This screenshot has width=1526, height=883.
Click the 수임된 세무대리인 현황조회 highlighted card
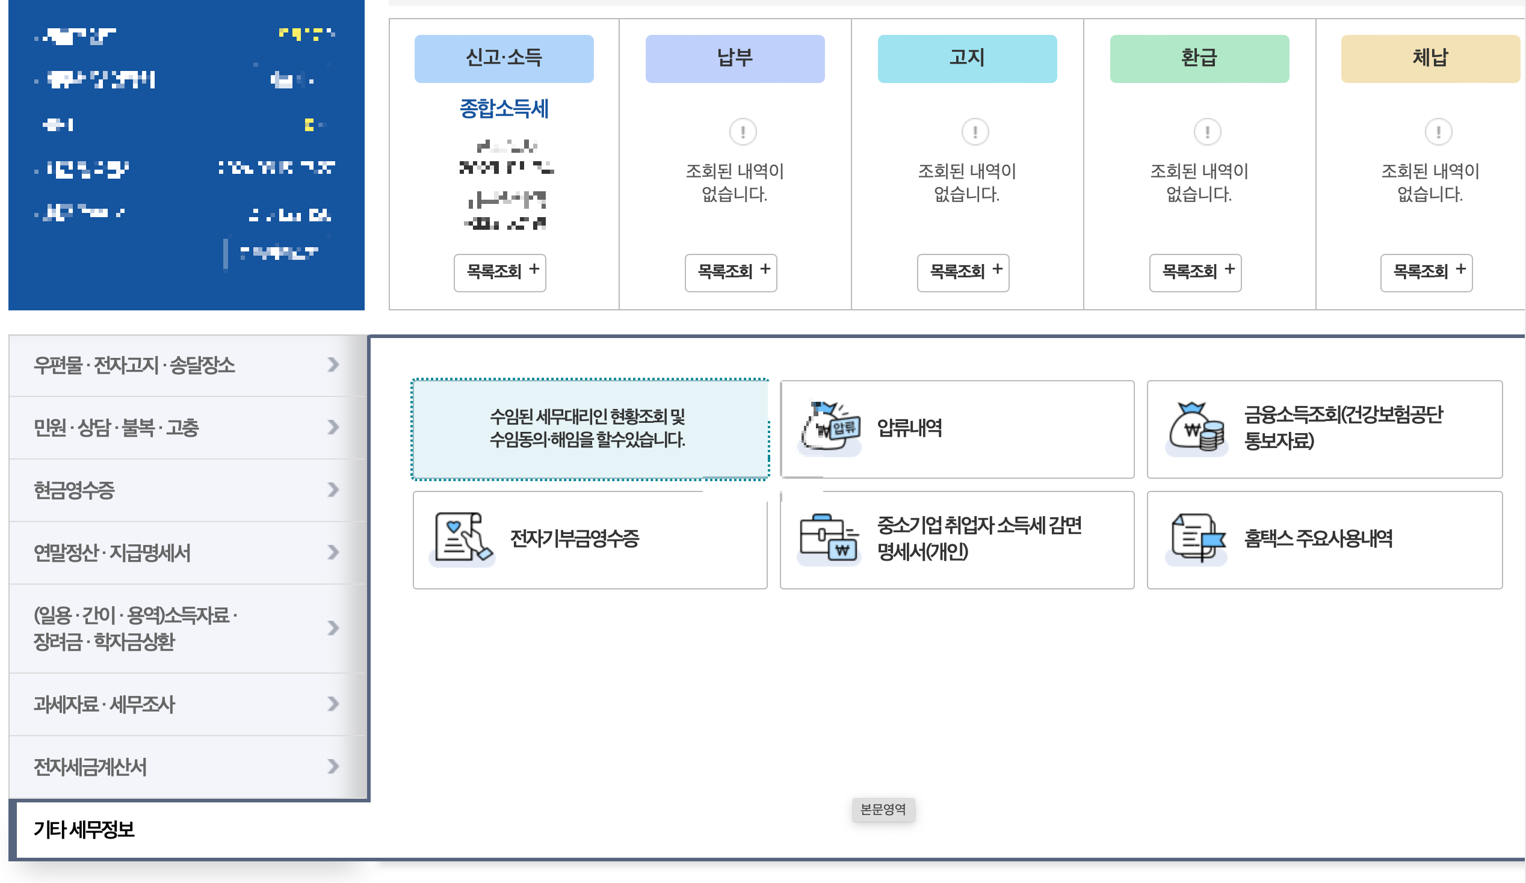(590, 428)
